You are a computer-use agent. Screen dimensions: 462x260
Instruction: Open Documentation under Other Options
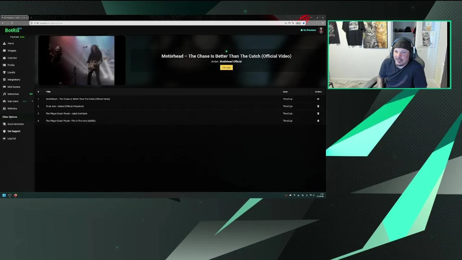click(x=16, y=124)
